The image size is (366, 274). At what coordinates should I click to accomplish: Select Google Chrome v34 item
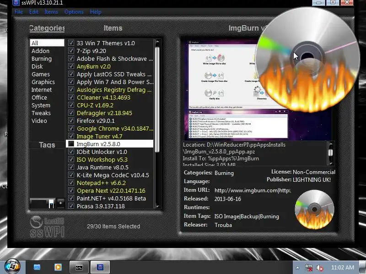pos(115,129)
